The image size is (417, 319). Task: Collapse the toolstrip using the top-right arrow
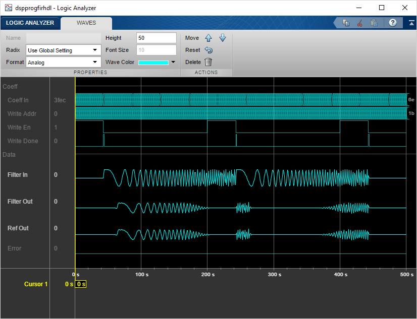point(412,23)
